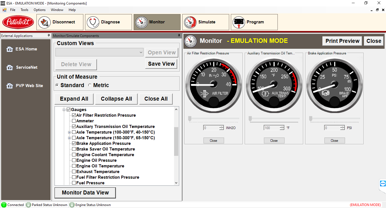The height and width of the screenshot is (208, 386).
Task: Click the Simulate gauge icon
Action: (x=190, y=22)
